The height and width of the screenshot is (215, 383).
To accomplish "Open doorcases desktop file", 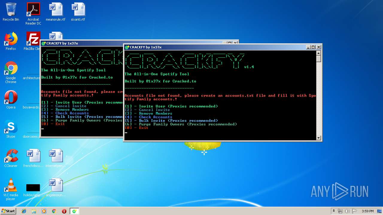I will click(31, 136).
